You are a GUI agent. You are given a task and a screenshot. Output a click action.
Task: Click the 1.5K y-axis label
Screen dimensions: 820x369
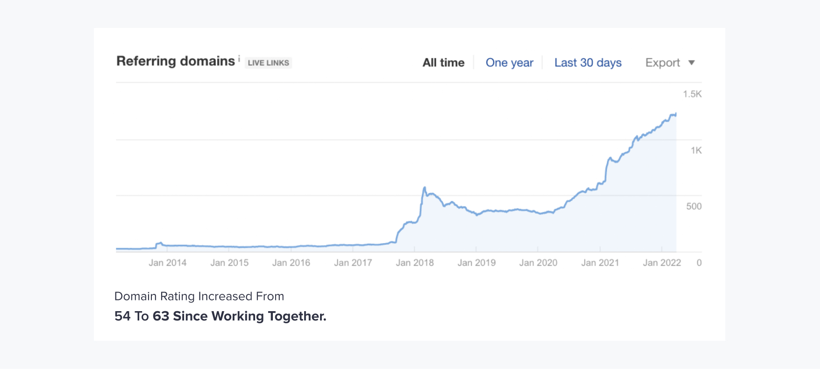click(x=692, y=94)
